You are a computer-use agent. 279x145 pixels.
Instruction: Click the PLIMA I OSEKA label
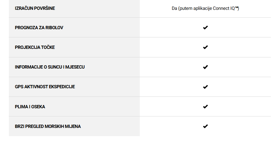coord(30,107)
